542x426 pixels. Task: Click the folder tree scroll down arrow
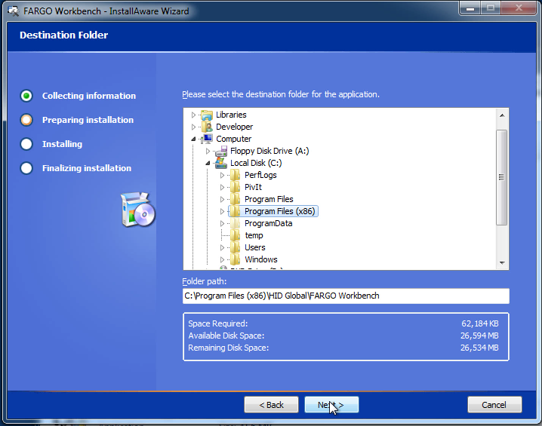pos(502,262)
